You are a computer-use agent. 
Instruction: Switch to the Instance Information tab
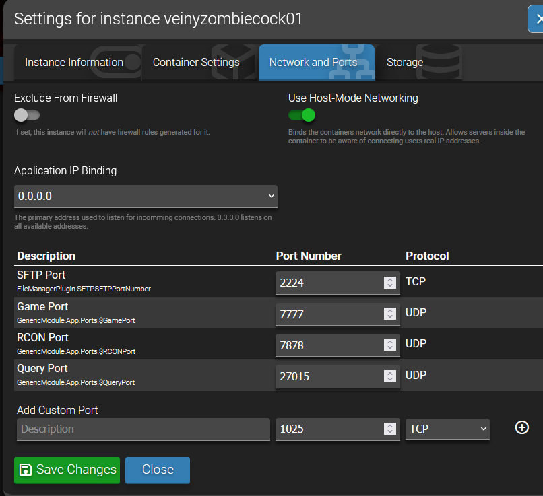click(74, 63)
